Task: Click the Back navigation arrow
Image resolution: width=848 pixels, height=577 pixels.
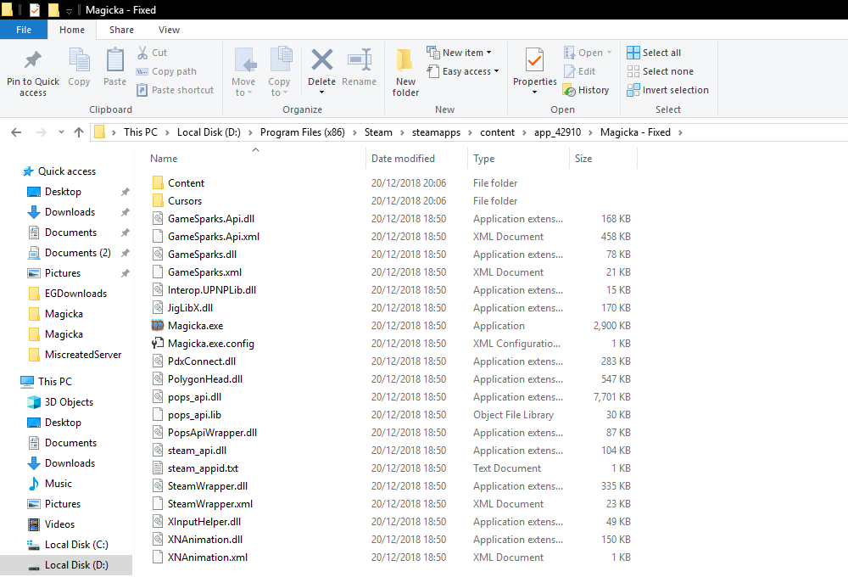Action: click(x=16, y=132)
